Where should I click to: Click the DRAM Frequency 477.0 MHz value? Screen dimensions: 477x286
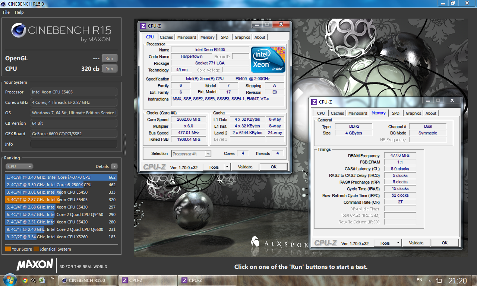400,156
